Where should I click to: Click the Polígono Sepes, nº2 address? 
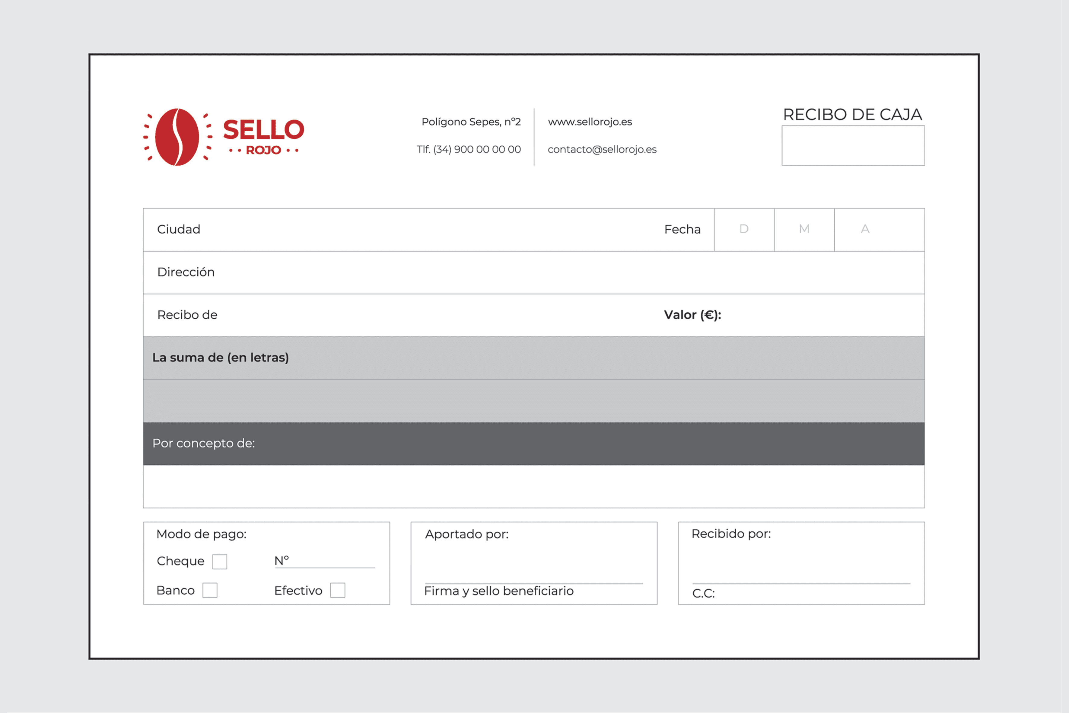pos(471,122)
